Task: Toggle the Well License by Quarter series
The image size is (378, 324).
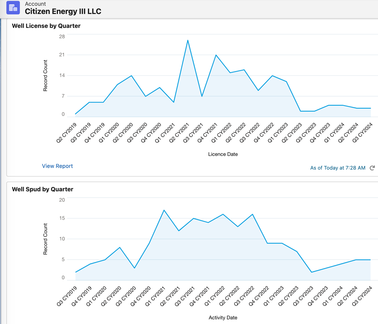Action: point(46,26)
